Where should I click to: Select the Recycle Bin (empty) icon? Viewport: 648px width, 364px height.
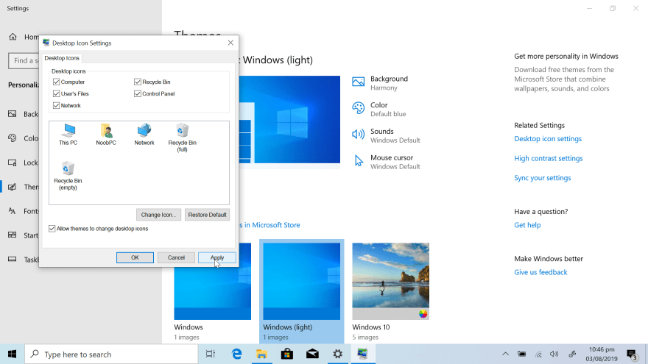click(68, 176)
